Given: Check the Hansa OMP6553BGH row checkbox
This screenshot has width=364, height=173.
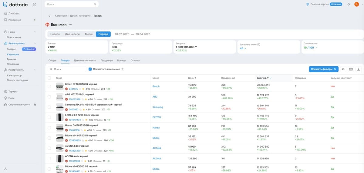Looking at the screenshot, I should click(49, 128).
